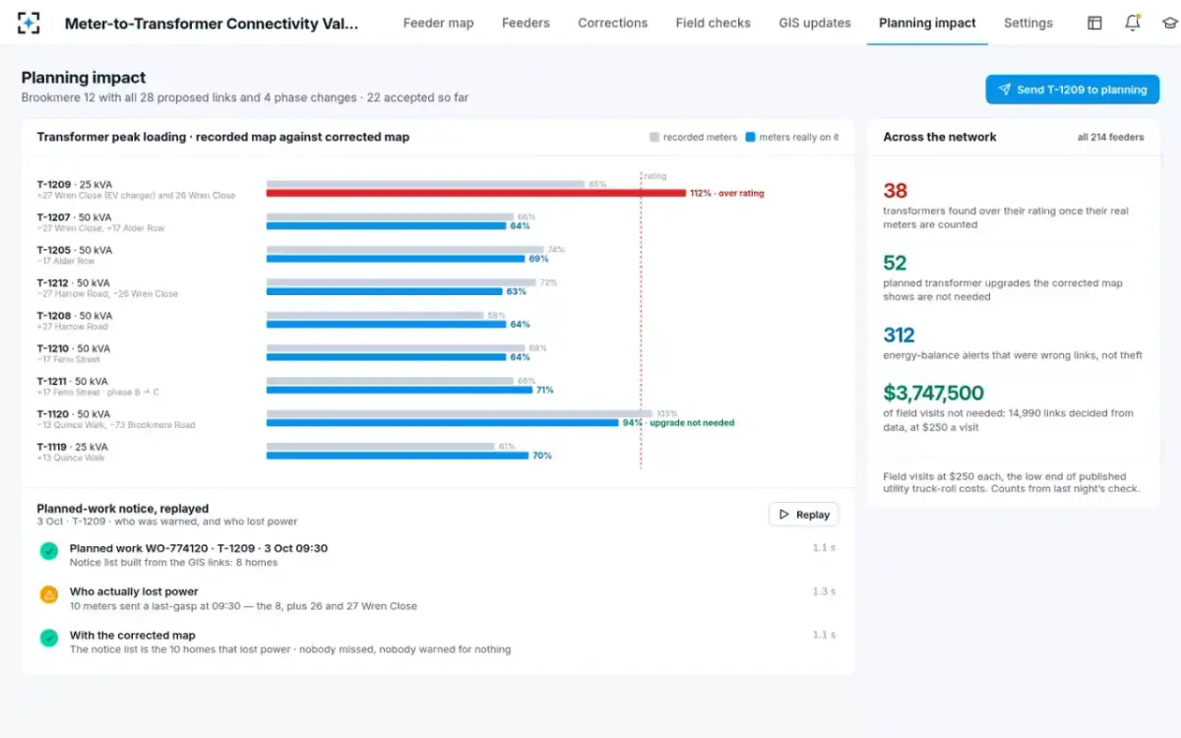Click the gray 85% bar for T-1209
Screen dimensions: 1181x738
[x=425, y=184]
